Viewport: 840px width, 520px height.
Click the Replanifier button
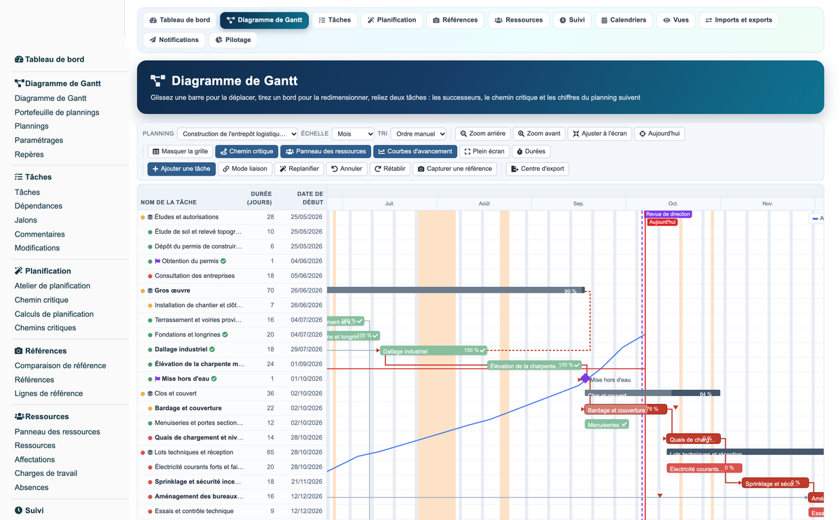(299, 169)
